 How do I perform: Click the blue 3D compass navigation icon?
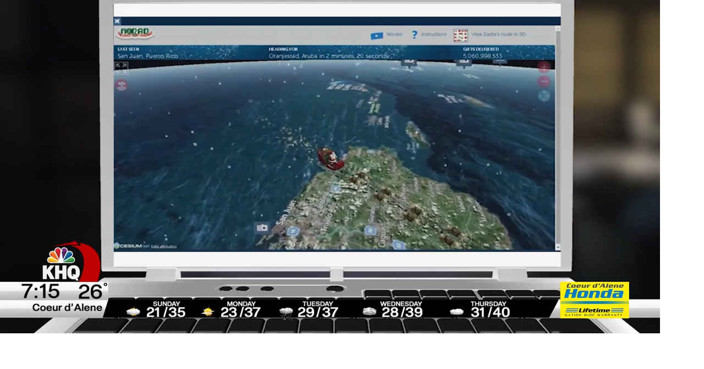click(543, 96)
